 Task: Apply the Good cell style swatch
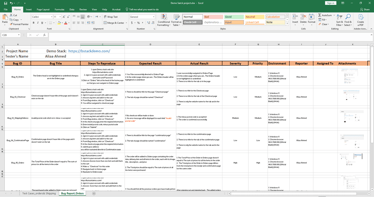(234, 17)
